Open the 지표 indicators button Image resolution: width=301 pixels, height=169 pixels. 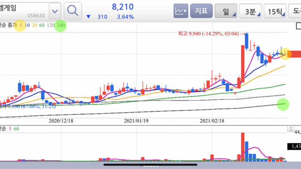pos(201,11)
